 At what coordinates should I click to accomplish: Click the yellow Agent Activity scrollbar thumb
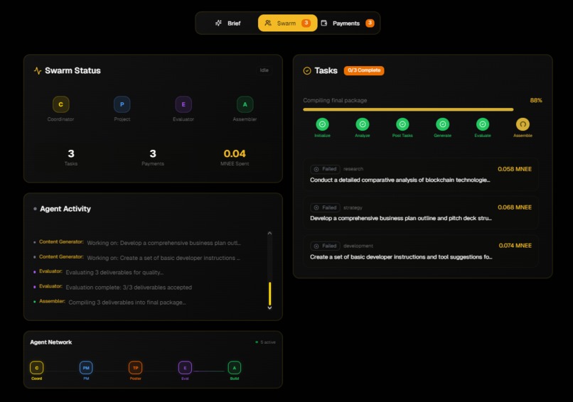tap(269, 293)
